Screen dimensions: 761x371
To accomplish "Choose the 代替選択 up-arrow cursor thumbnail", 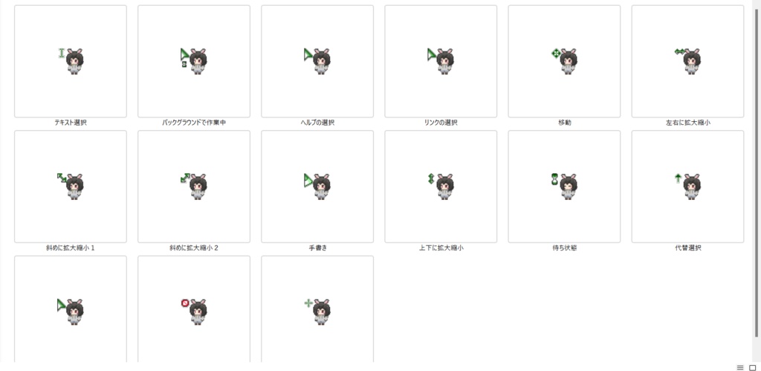I will tap(687, 187).
